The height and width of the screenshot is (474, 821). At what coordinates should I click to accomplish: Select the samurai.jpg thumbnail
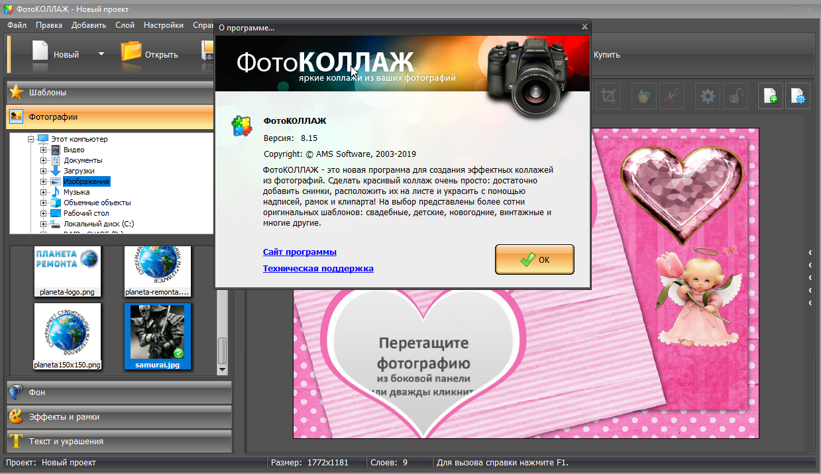click(x=158, y=336)
